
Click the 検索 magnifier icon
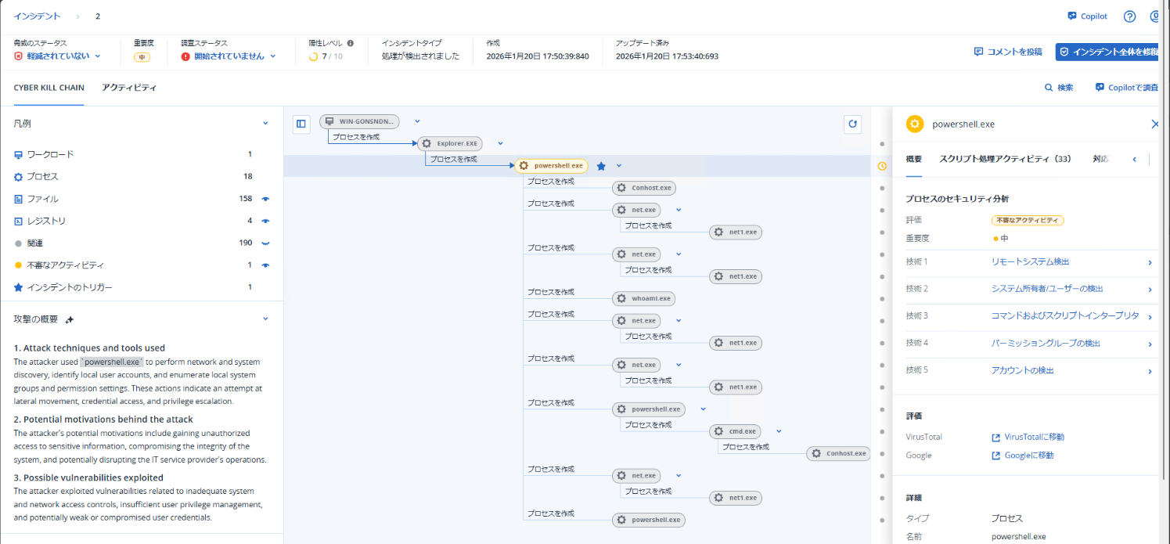[1049, 88]
